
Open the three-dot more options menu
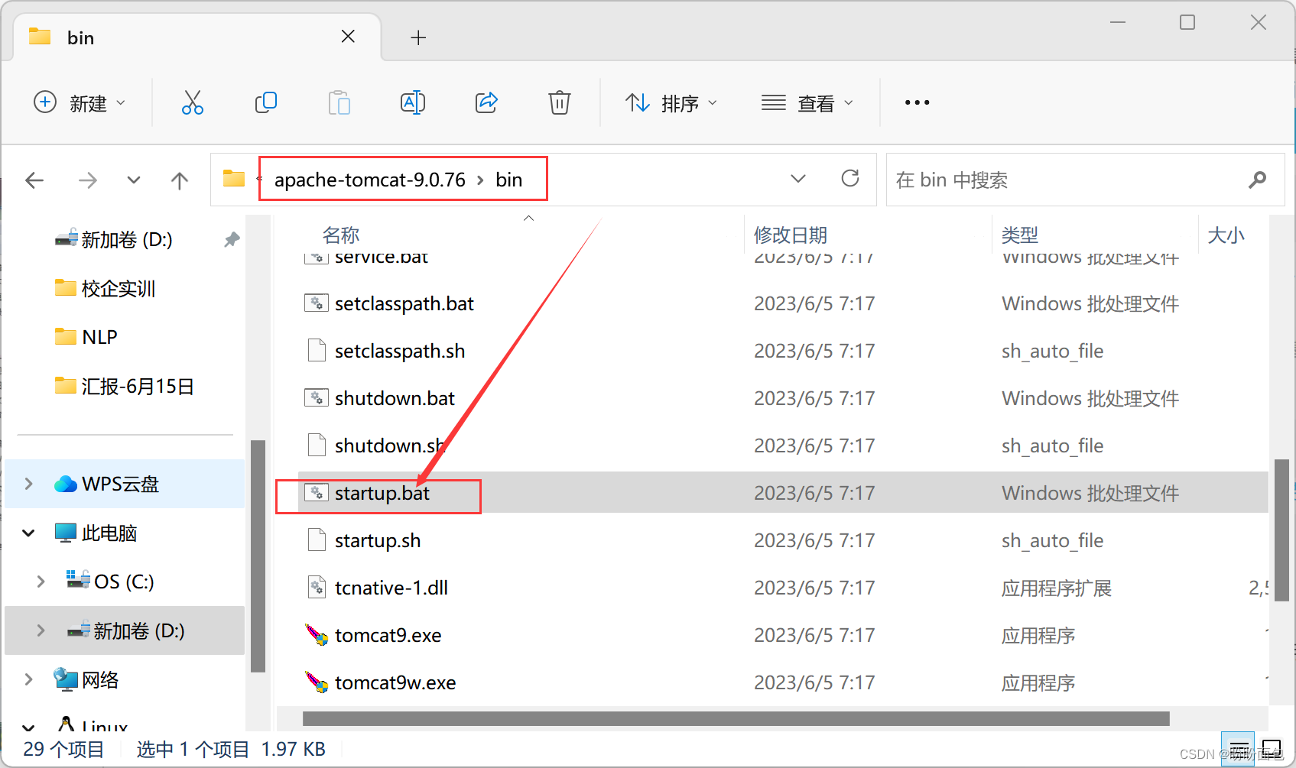point(917,102)
